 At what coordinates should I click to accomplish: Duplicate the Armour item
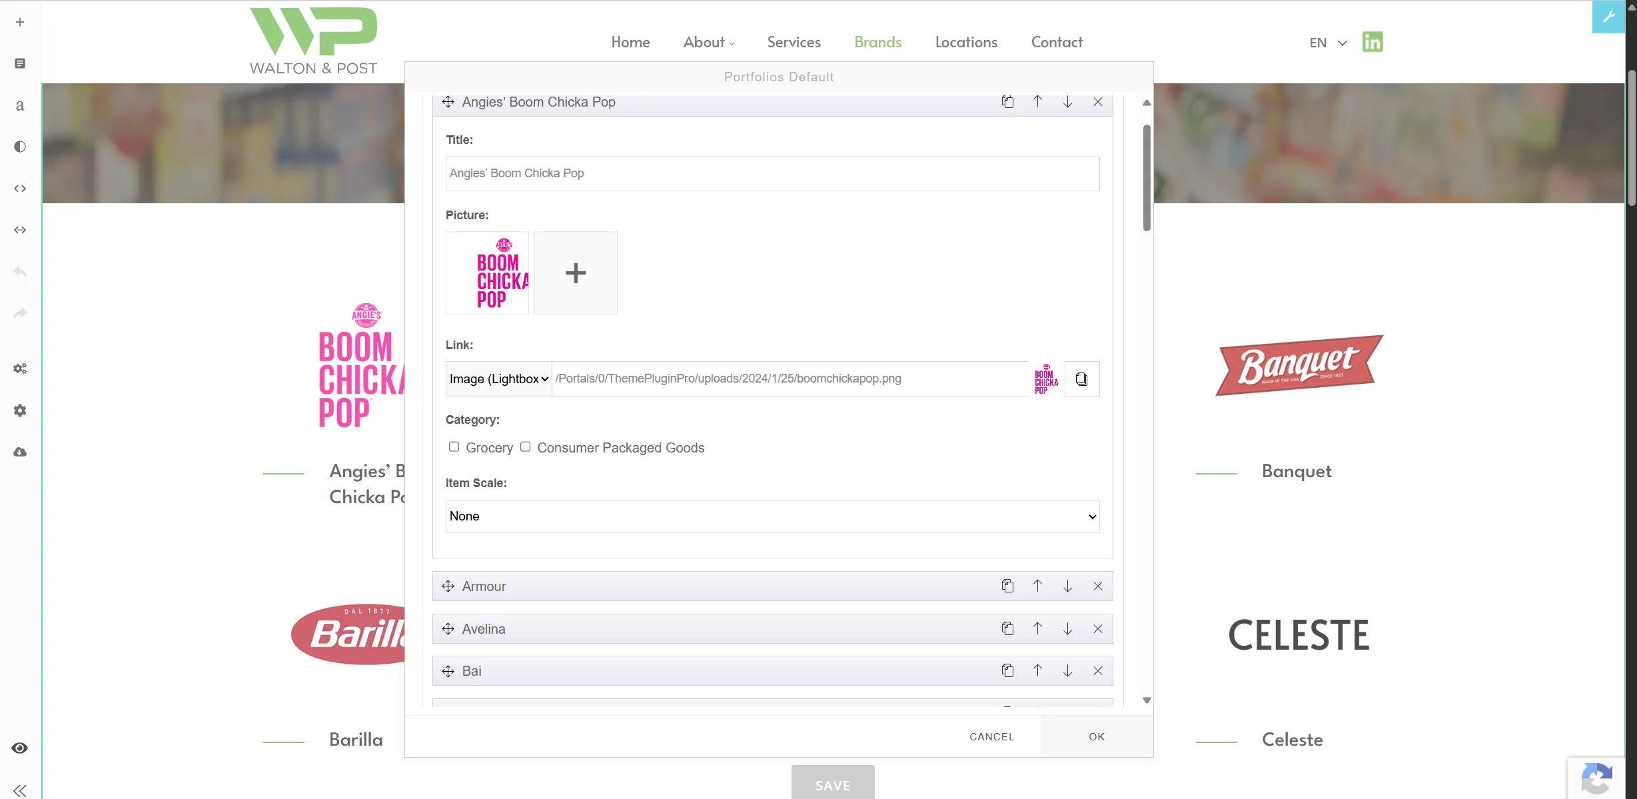pos(1007,586)
